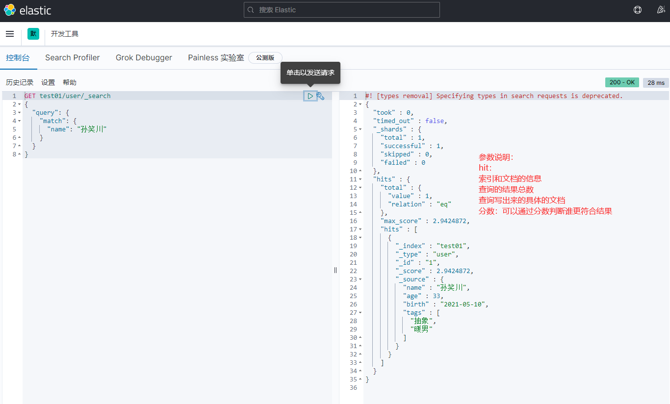Click the types removal deprecation warning
This screenshot has height=404, width=670.
(494, 96)
